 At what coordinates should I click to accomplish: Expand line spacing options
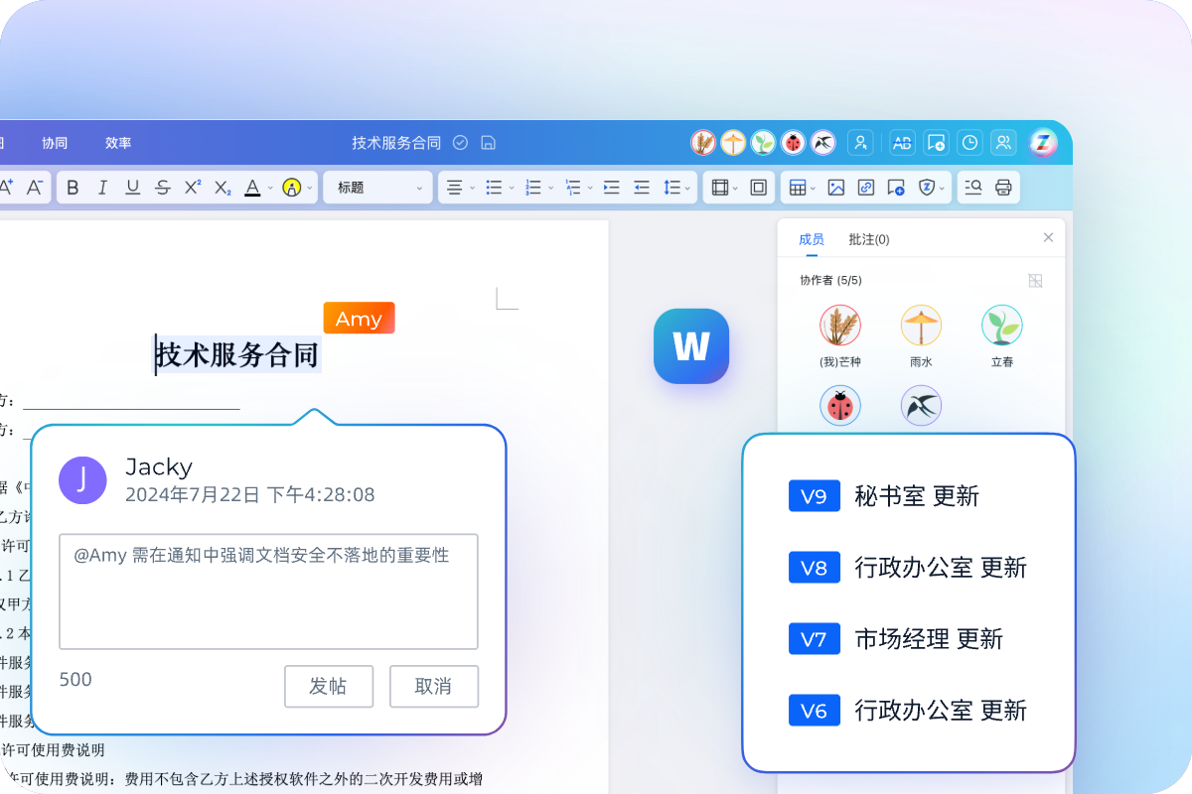point(687,188)
